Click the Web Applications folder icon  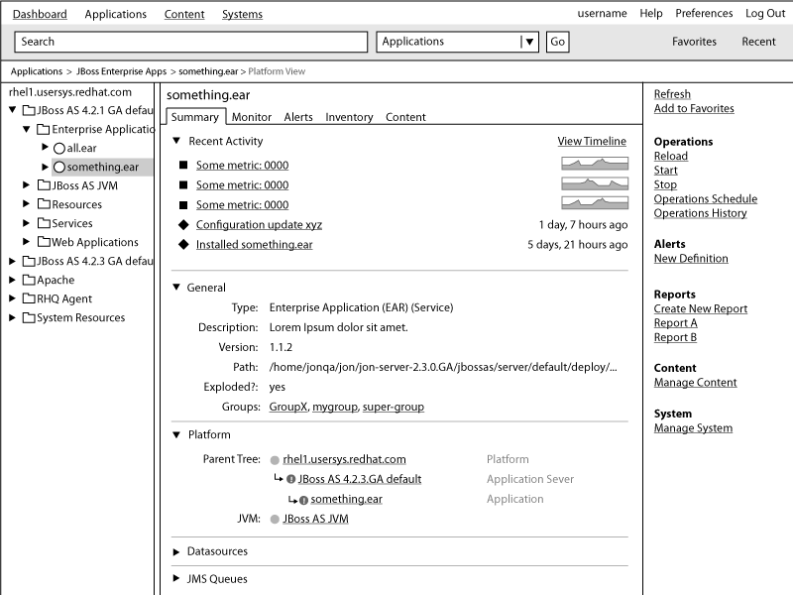click(44, 242)
